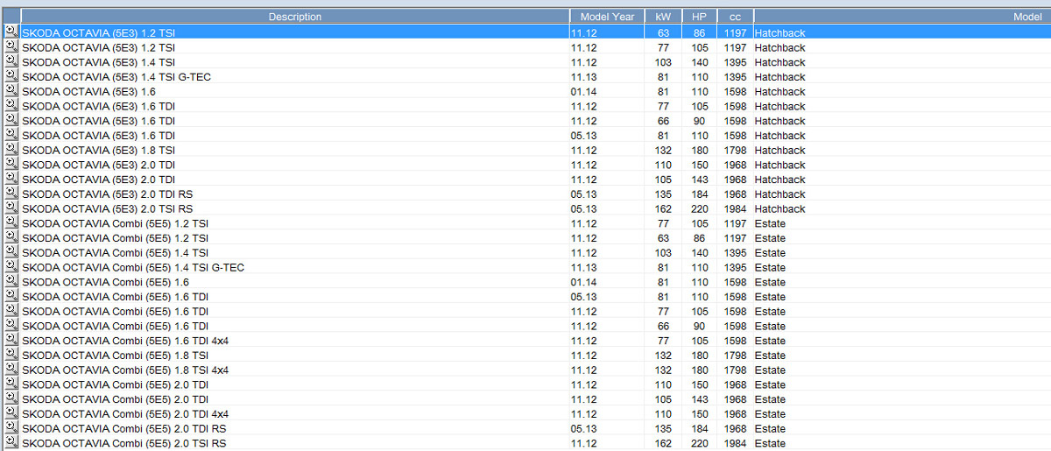Screen dimensions: 1051x451
Task: Open details icon for Octavia (5E3) 1.4 TSI hatchback
Action: (11, 62)
